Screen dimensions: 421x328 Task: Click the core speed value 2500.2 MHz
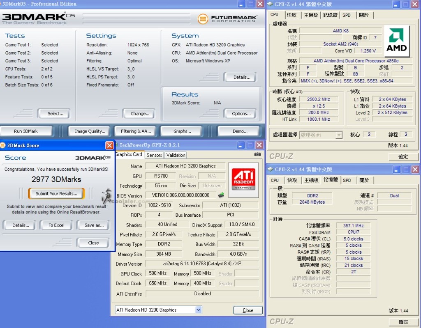point(319,99)
